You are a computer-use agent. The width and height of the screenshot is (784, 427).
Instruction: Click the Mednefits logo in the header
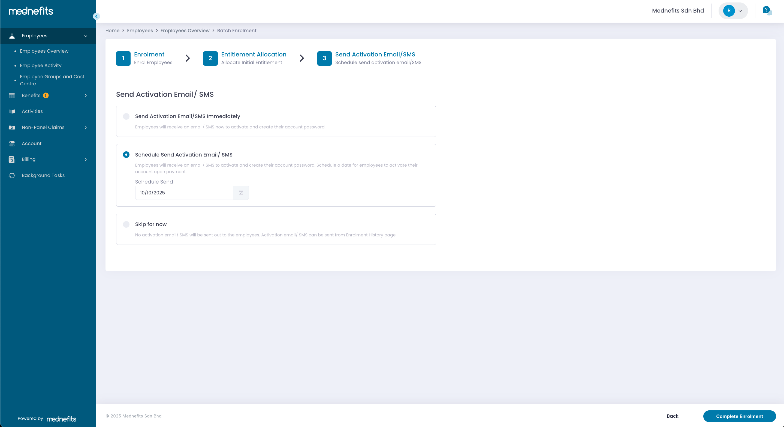(x=31, y=11)
